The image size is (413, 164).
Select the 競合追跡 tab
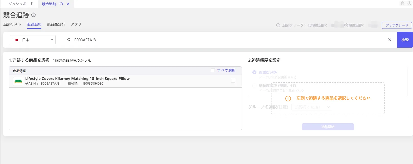click(49, 4)
